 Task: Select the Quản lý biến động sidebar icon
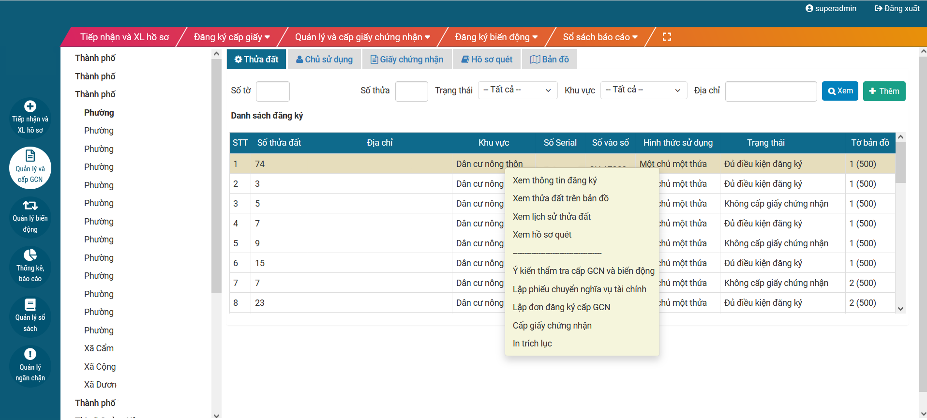30,206
